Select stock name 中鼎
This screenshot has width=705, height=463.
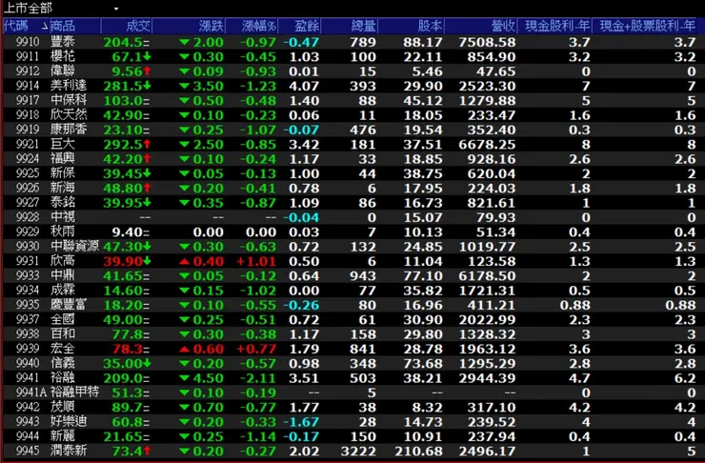(63, 275)
